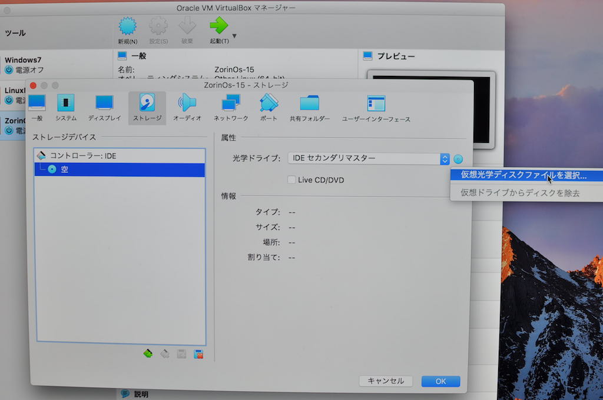Open the オーディオ settings tab

(187, 108)
